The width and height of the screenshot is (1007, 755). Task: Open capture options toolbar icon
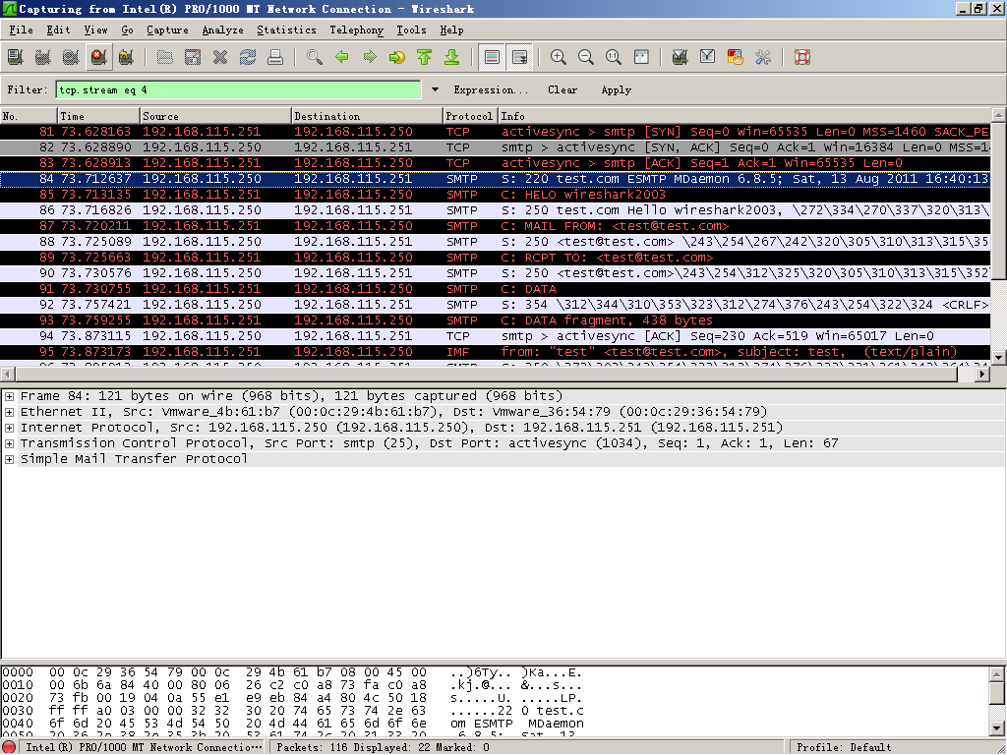[x=43, y=57]
